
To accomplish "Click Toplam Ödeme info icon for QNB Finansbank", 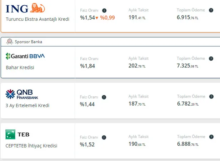I will click(x=211, y=96).
